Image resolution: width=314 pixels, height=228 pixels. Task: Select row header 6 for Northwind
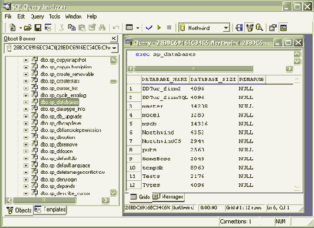point(134,133)
